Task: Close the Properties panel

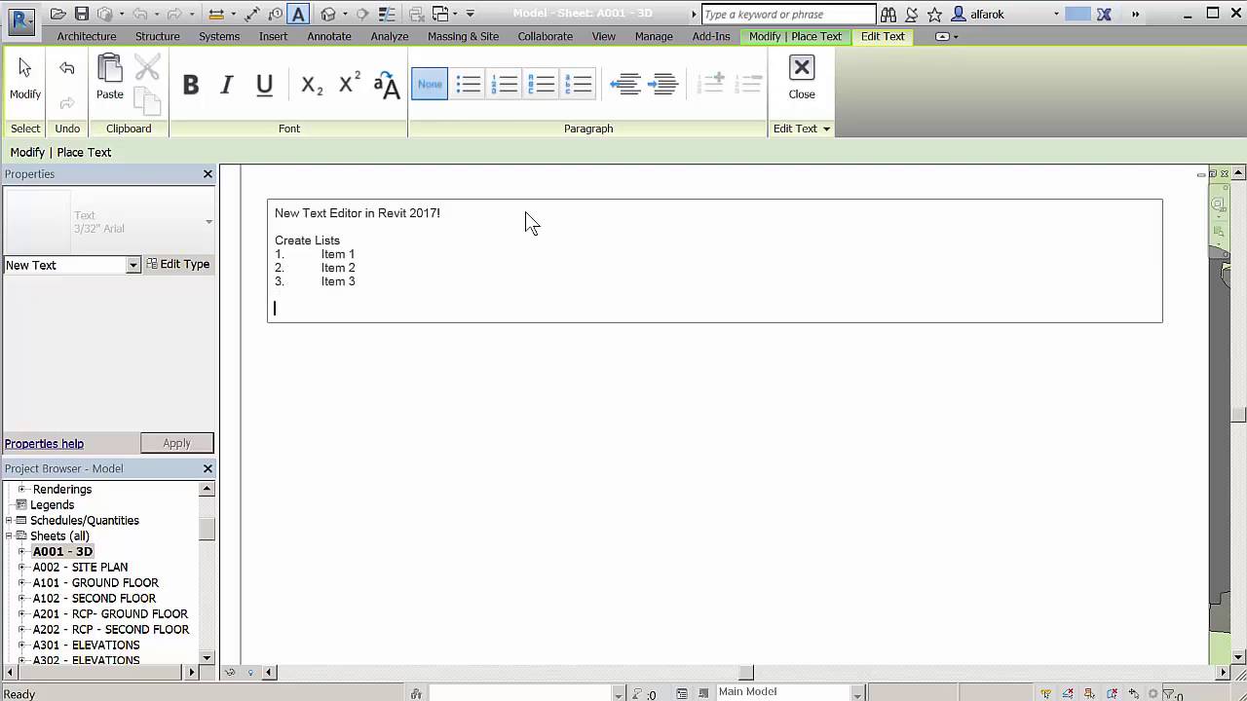Action: pyautogui.click(x=208, y=174)
